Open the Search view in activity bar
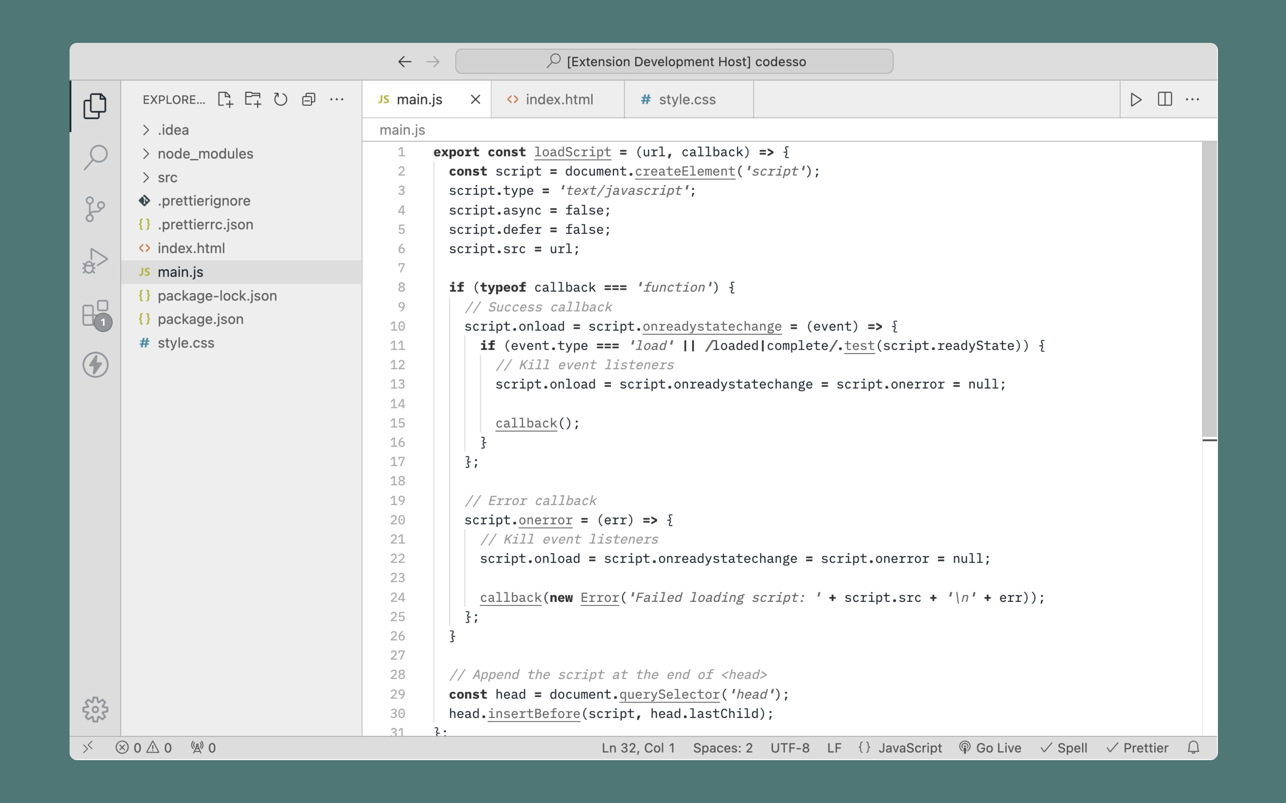The image size is (1286, 803). (x=96, y=157)
